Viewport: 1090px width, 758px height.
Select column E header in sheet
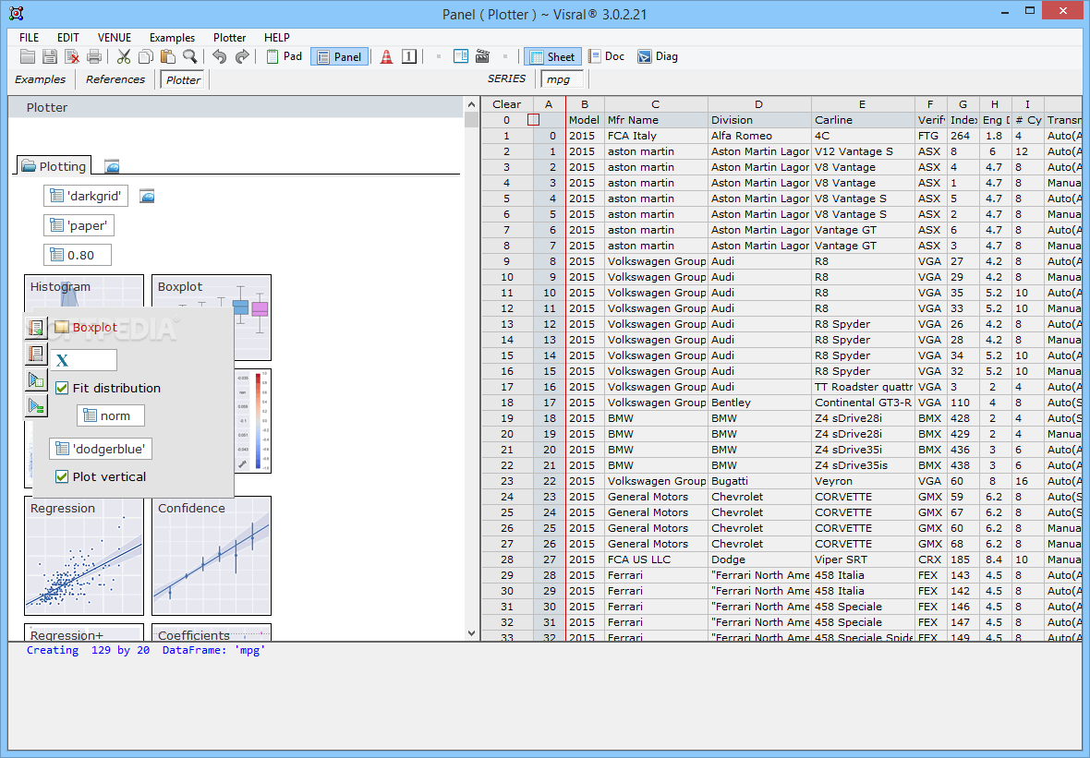(x=862, y=104)
